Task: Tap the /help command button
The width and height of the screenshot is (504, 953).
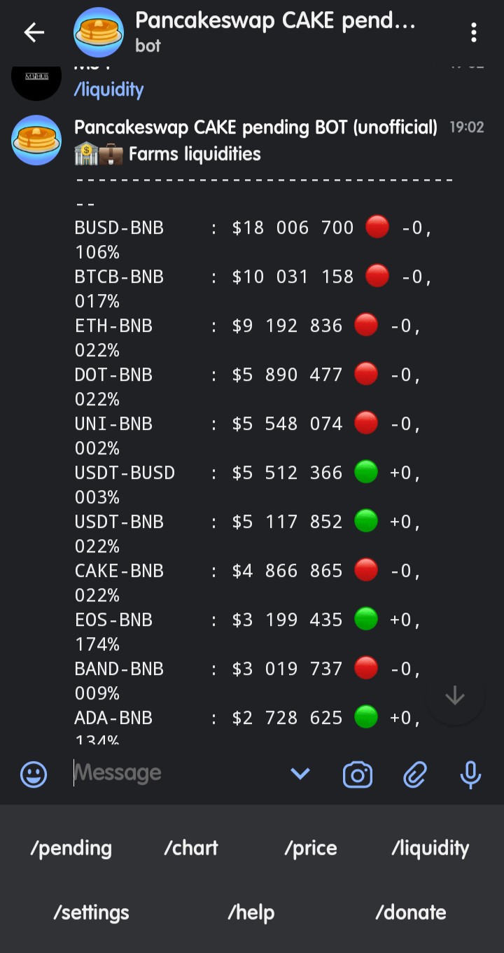Action: pos(251,912)
